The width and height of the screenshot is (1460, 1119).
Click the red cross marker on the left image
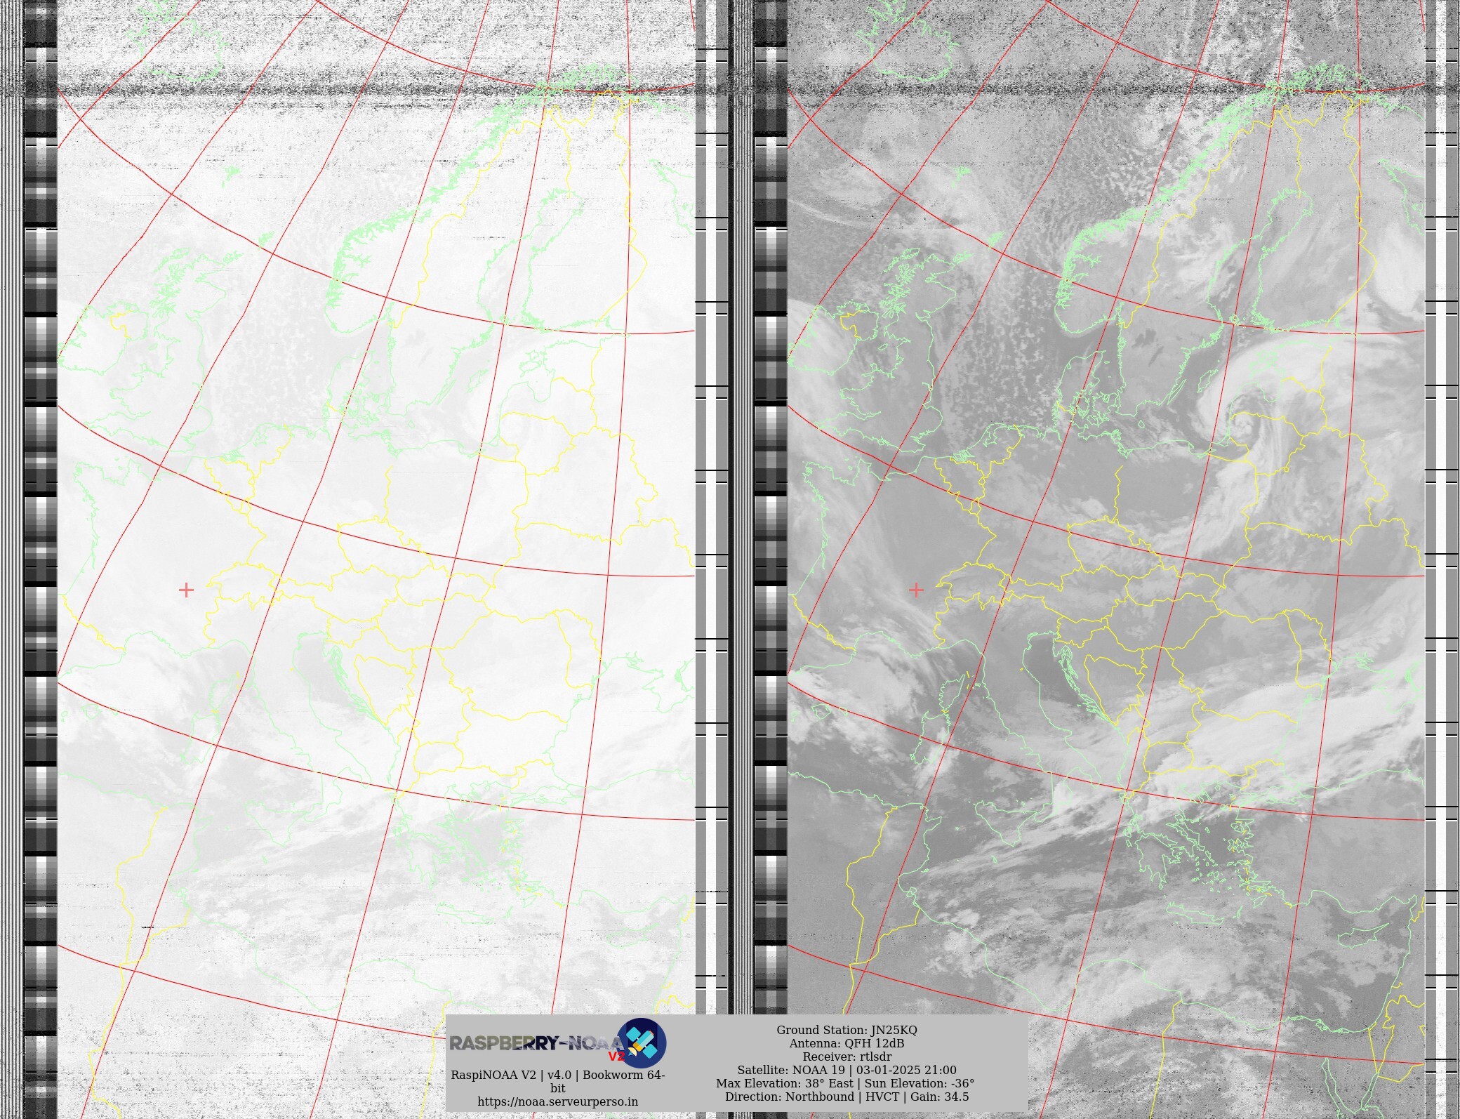[186, 590]
